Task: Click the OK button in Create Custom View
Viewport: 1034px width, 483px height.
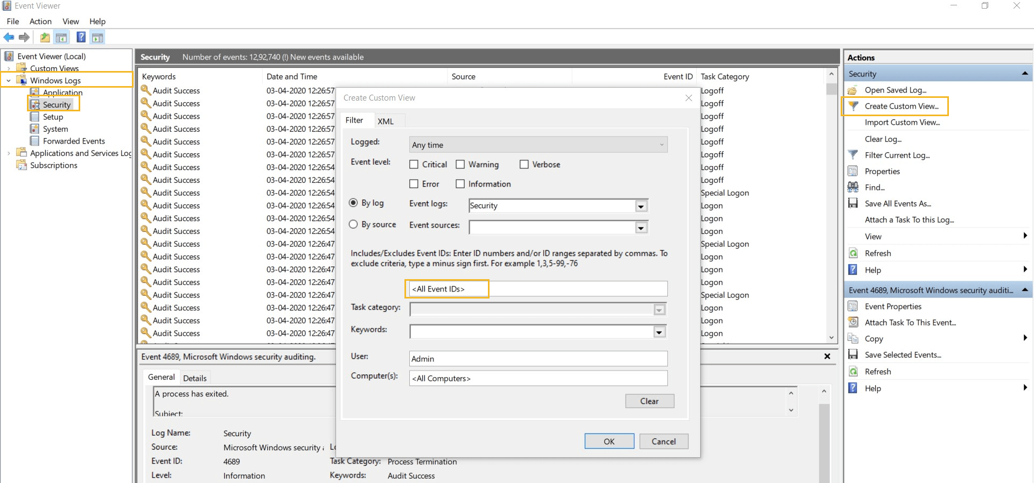Action: [609, 442]
